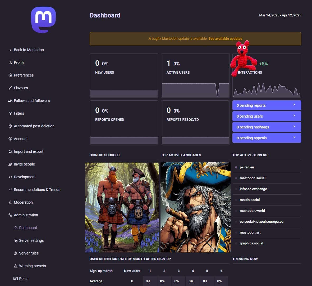The width and height of the screenshot is (312, 286).
Task: Click the Filters funnel icon
Action: pos(10,113)
